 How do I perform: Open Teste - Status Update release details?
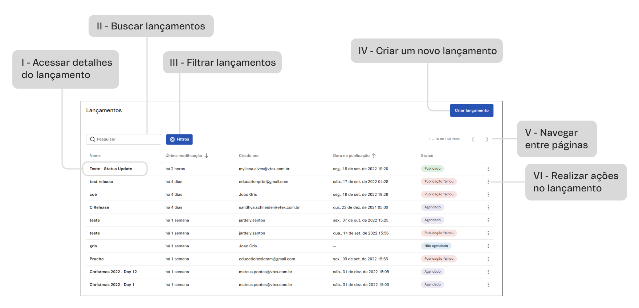(x=111, y=169)
